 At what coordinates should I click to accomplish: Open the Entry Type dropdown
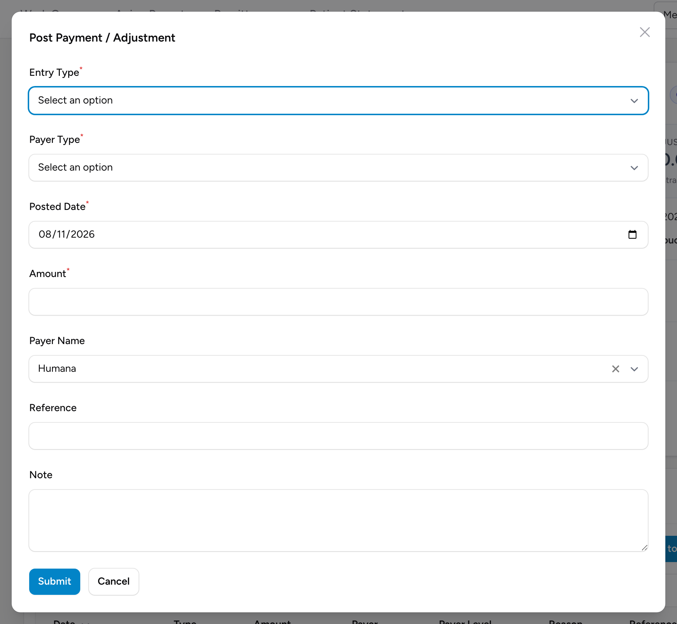(338, 101)
